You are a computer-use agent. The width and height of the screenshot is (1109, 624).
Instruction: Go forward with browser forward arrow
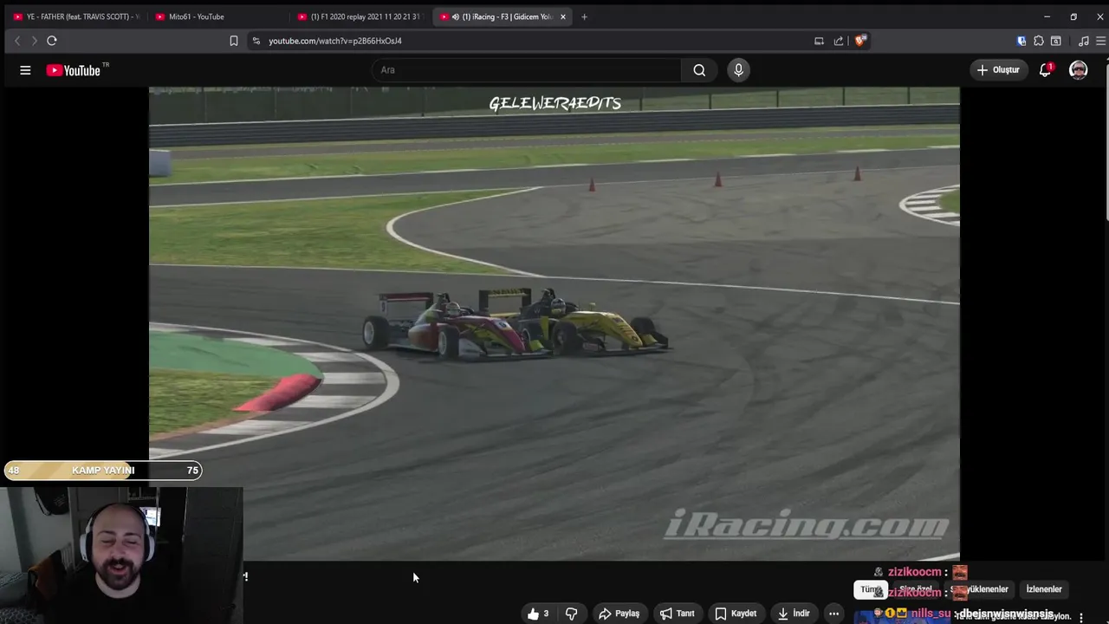tap(34, 41)
